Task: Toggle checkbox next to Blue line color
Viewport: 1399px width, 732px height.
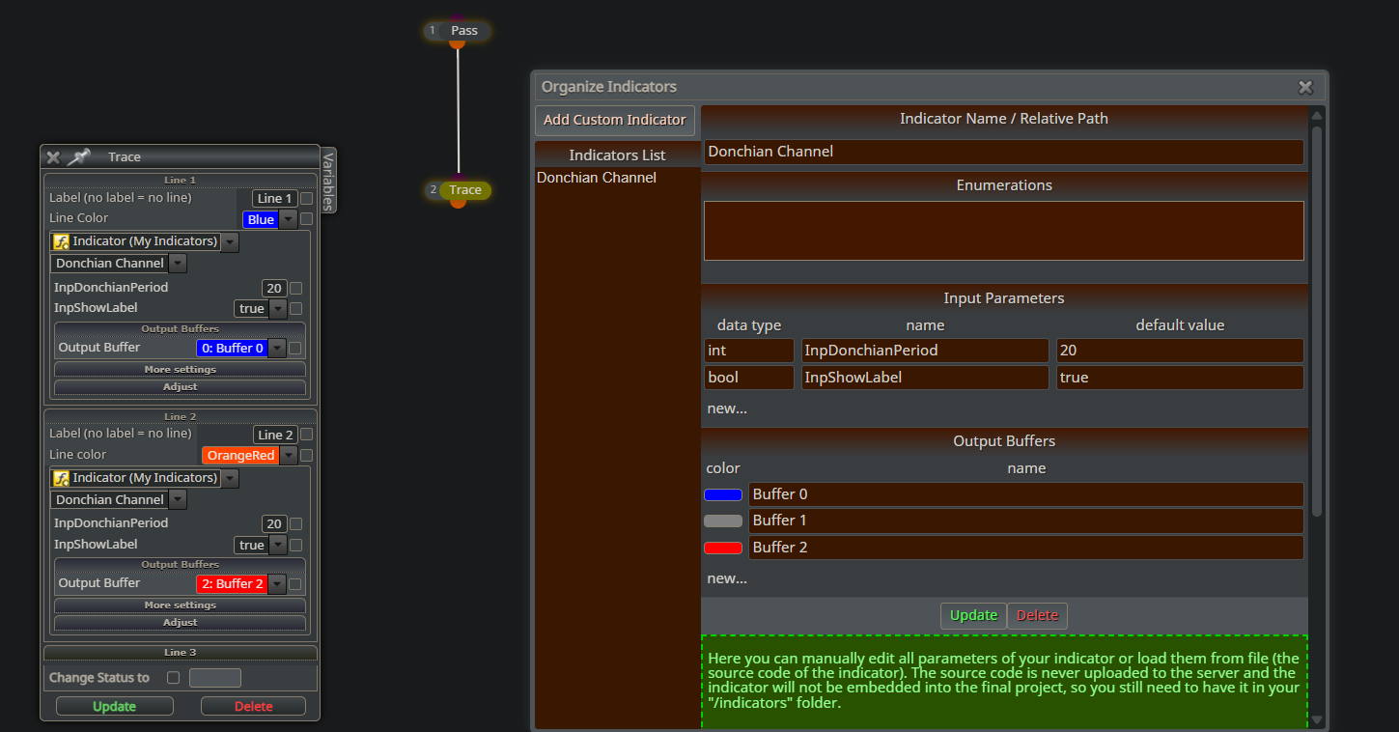Action: click(306, 219)
